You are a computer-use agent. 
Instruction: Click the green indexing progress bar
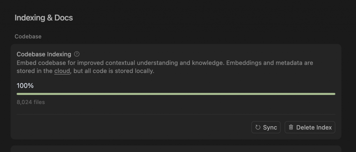pos(176,94)
